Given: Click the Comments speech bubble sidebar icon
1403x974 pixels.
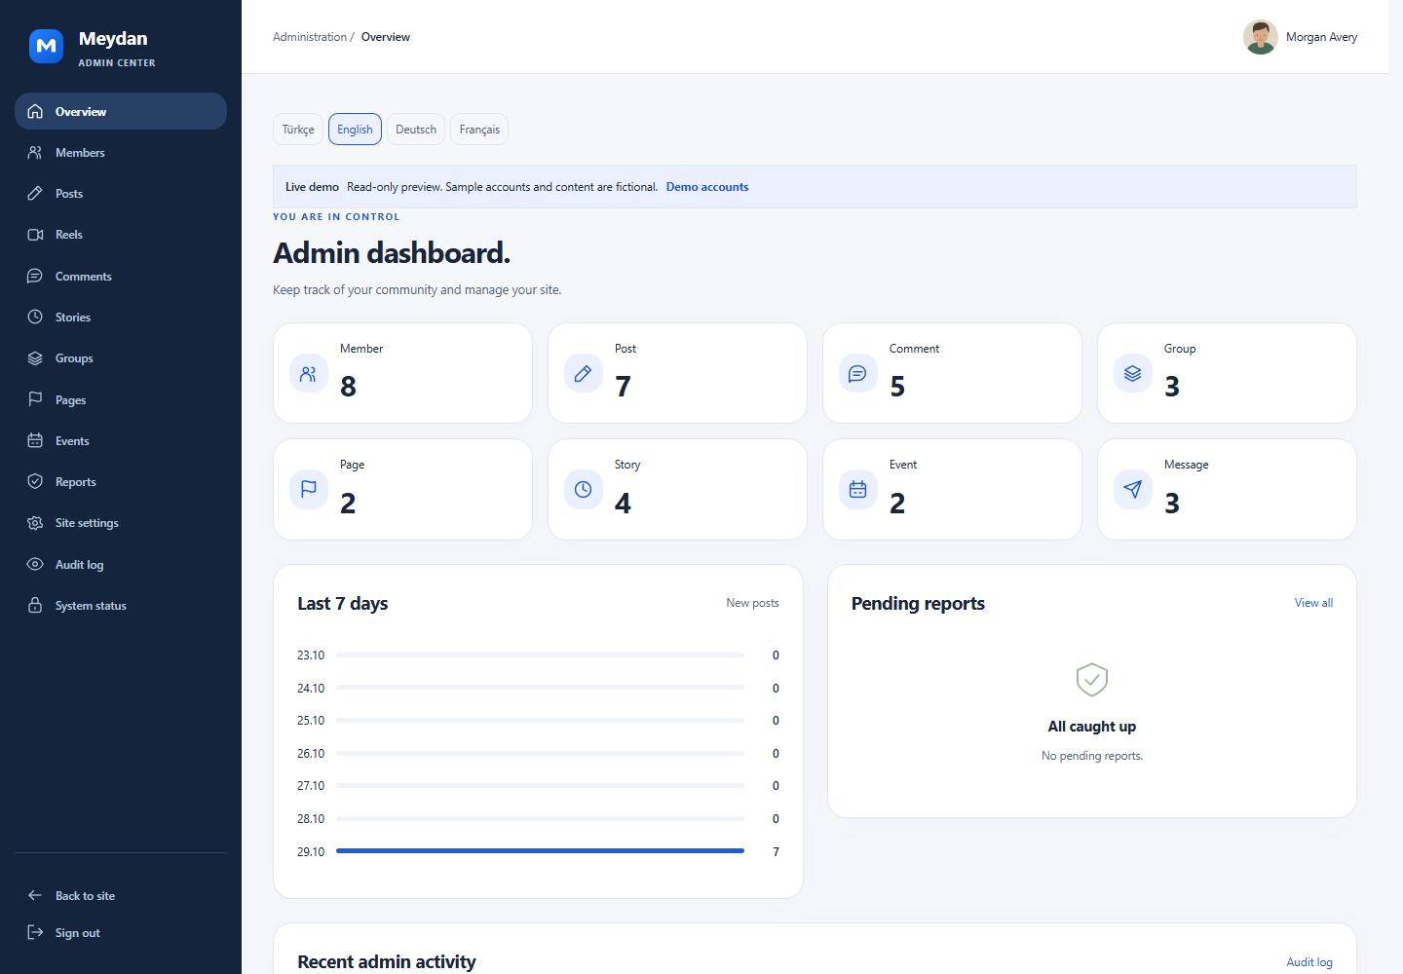Looking at the screenshot, I should point(35,277).
